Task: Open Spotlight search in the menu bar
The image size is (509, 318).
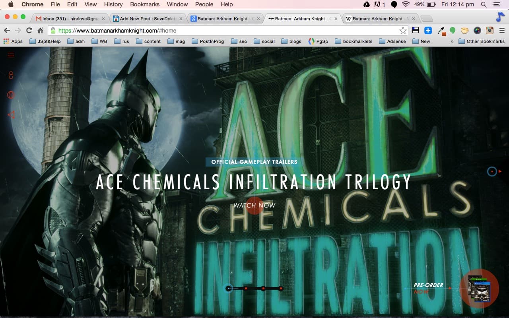Action: click(484, 4)
